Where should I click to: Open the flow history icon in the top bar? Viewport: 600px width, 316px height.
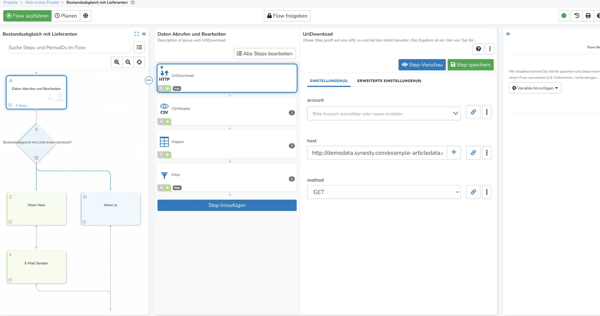(x=577, y=16)
